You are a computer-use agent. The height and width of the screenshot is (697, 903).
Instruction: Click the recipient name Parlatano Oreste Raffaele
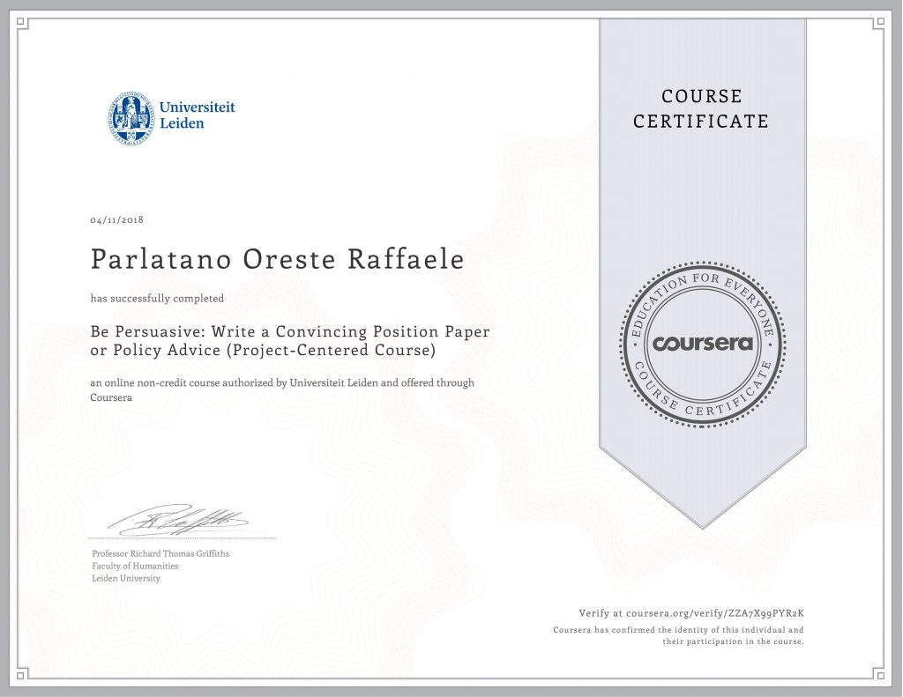278,259
